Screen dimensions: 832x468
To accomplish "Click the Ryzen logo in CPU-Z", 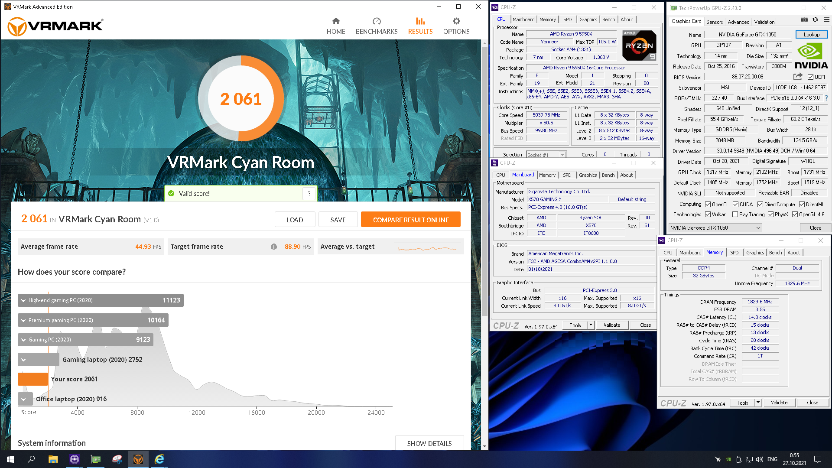I will pos(639,45).
